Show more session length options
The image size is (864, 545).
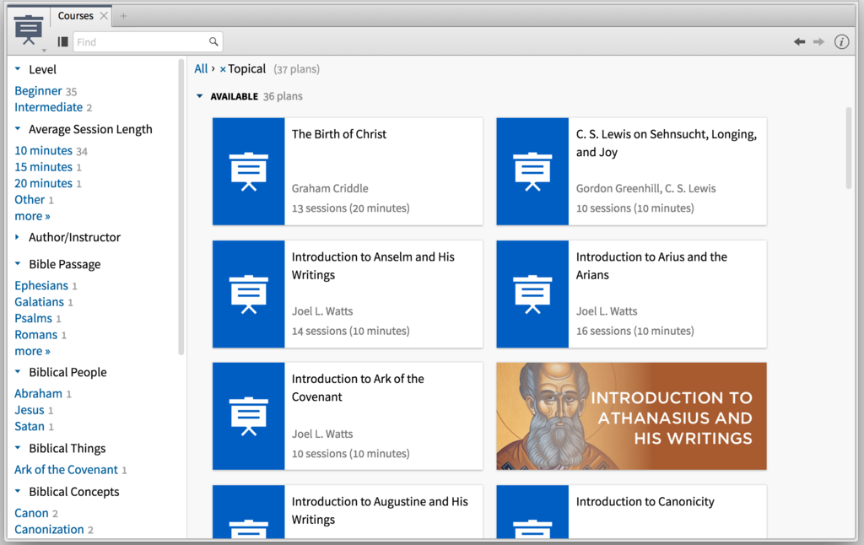tap(32, 216)
